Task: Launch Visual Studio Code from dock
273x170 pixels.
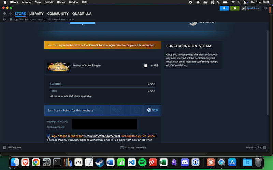Action: click(x=132, y=163)
